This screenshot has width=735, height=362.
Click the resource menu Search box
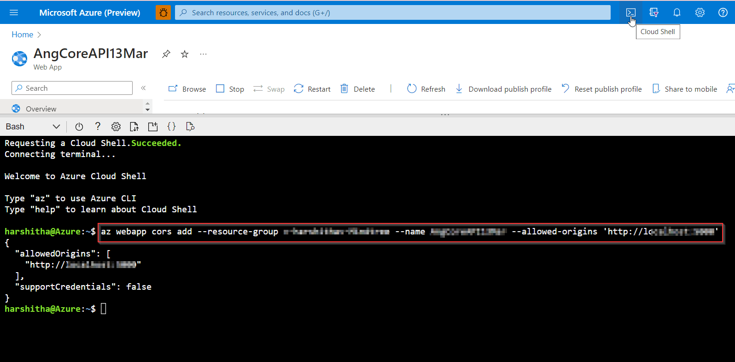(72, 88)
